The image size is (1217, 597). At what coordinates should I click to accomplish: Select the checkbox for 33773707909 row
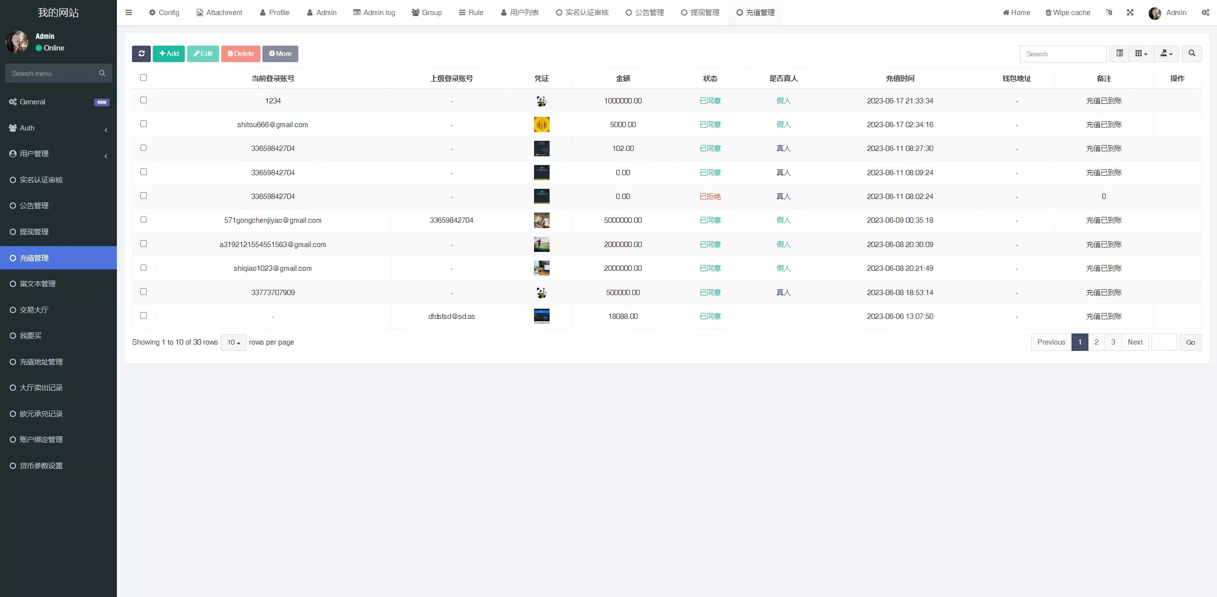click(144, 292)
